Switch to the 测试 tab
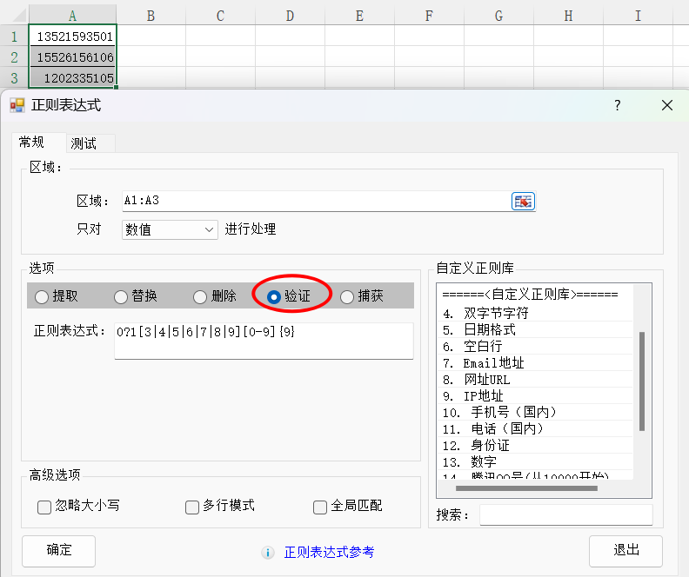 84,143
